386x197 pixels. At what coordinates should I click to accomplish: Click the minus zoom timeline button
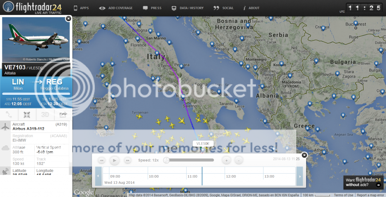click(238, 161)
